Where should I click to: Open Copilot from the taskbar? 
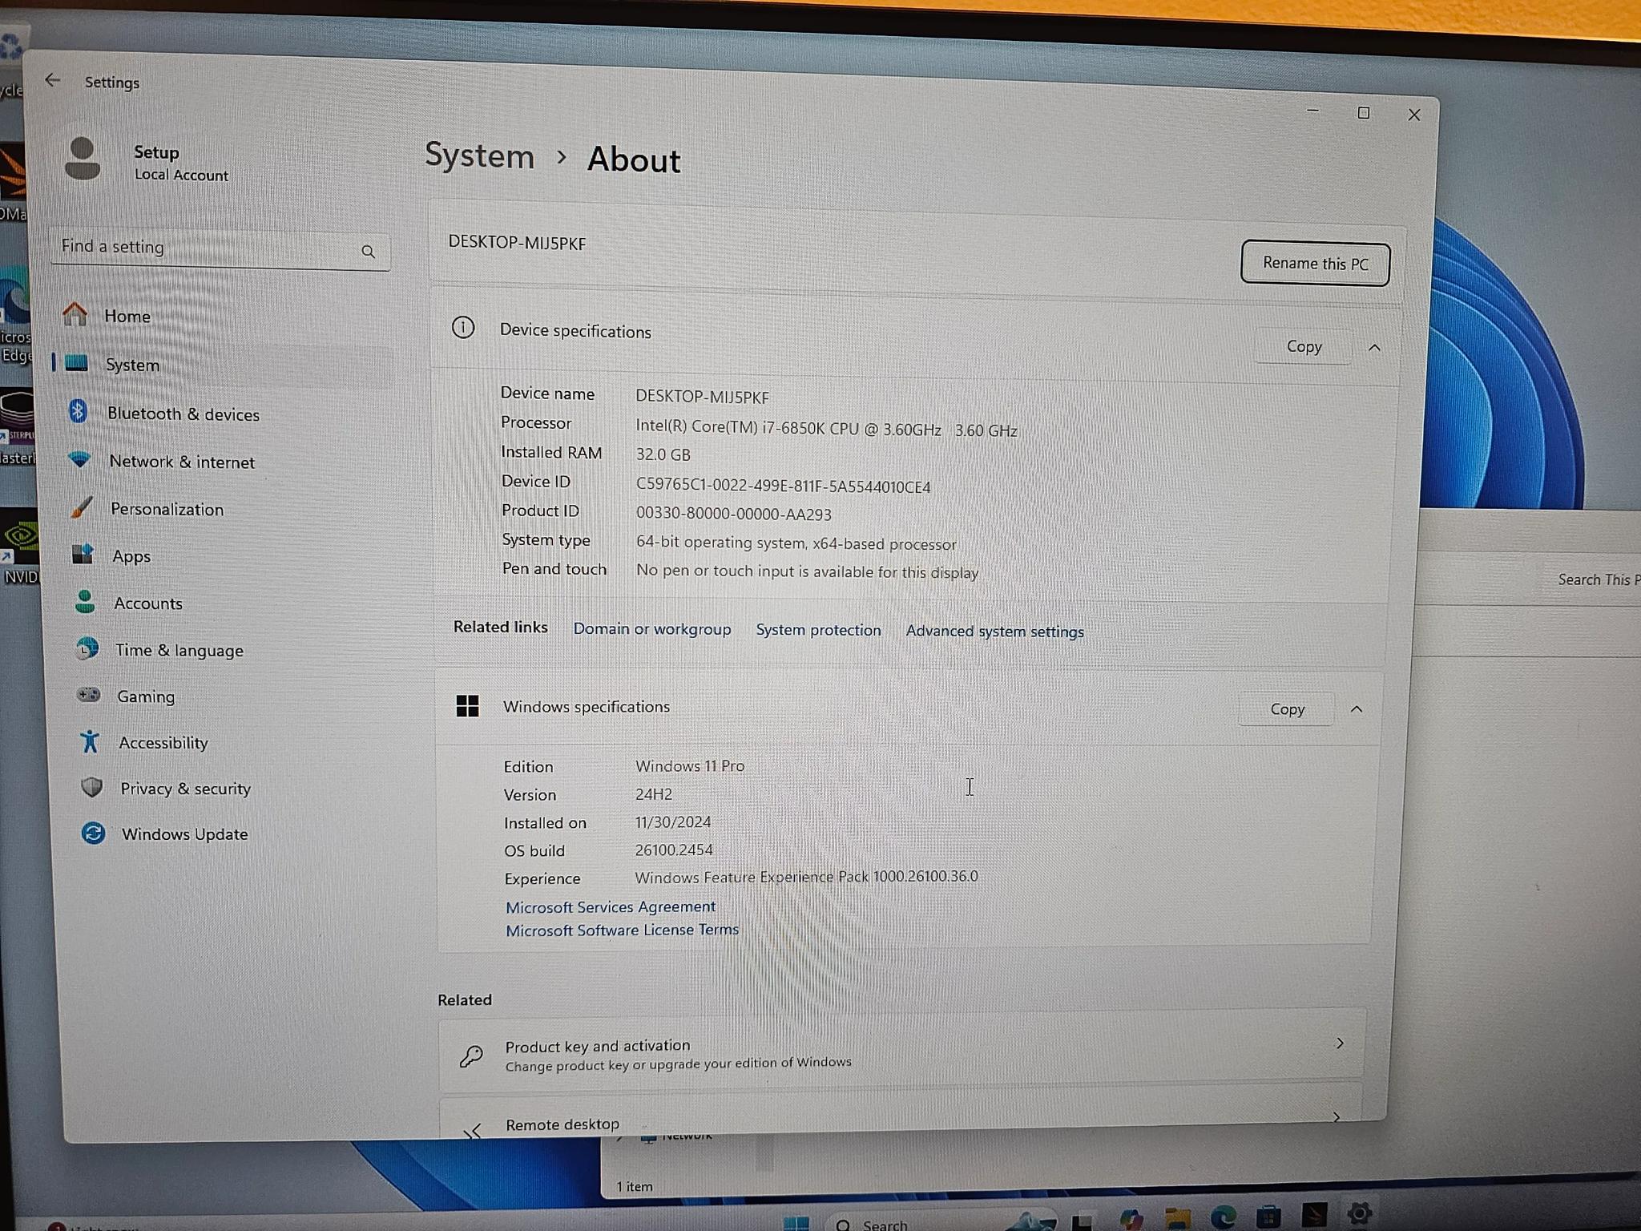pyautogui.click(x=1131, y=1219)
